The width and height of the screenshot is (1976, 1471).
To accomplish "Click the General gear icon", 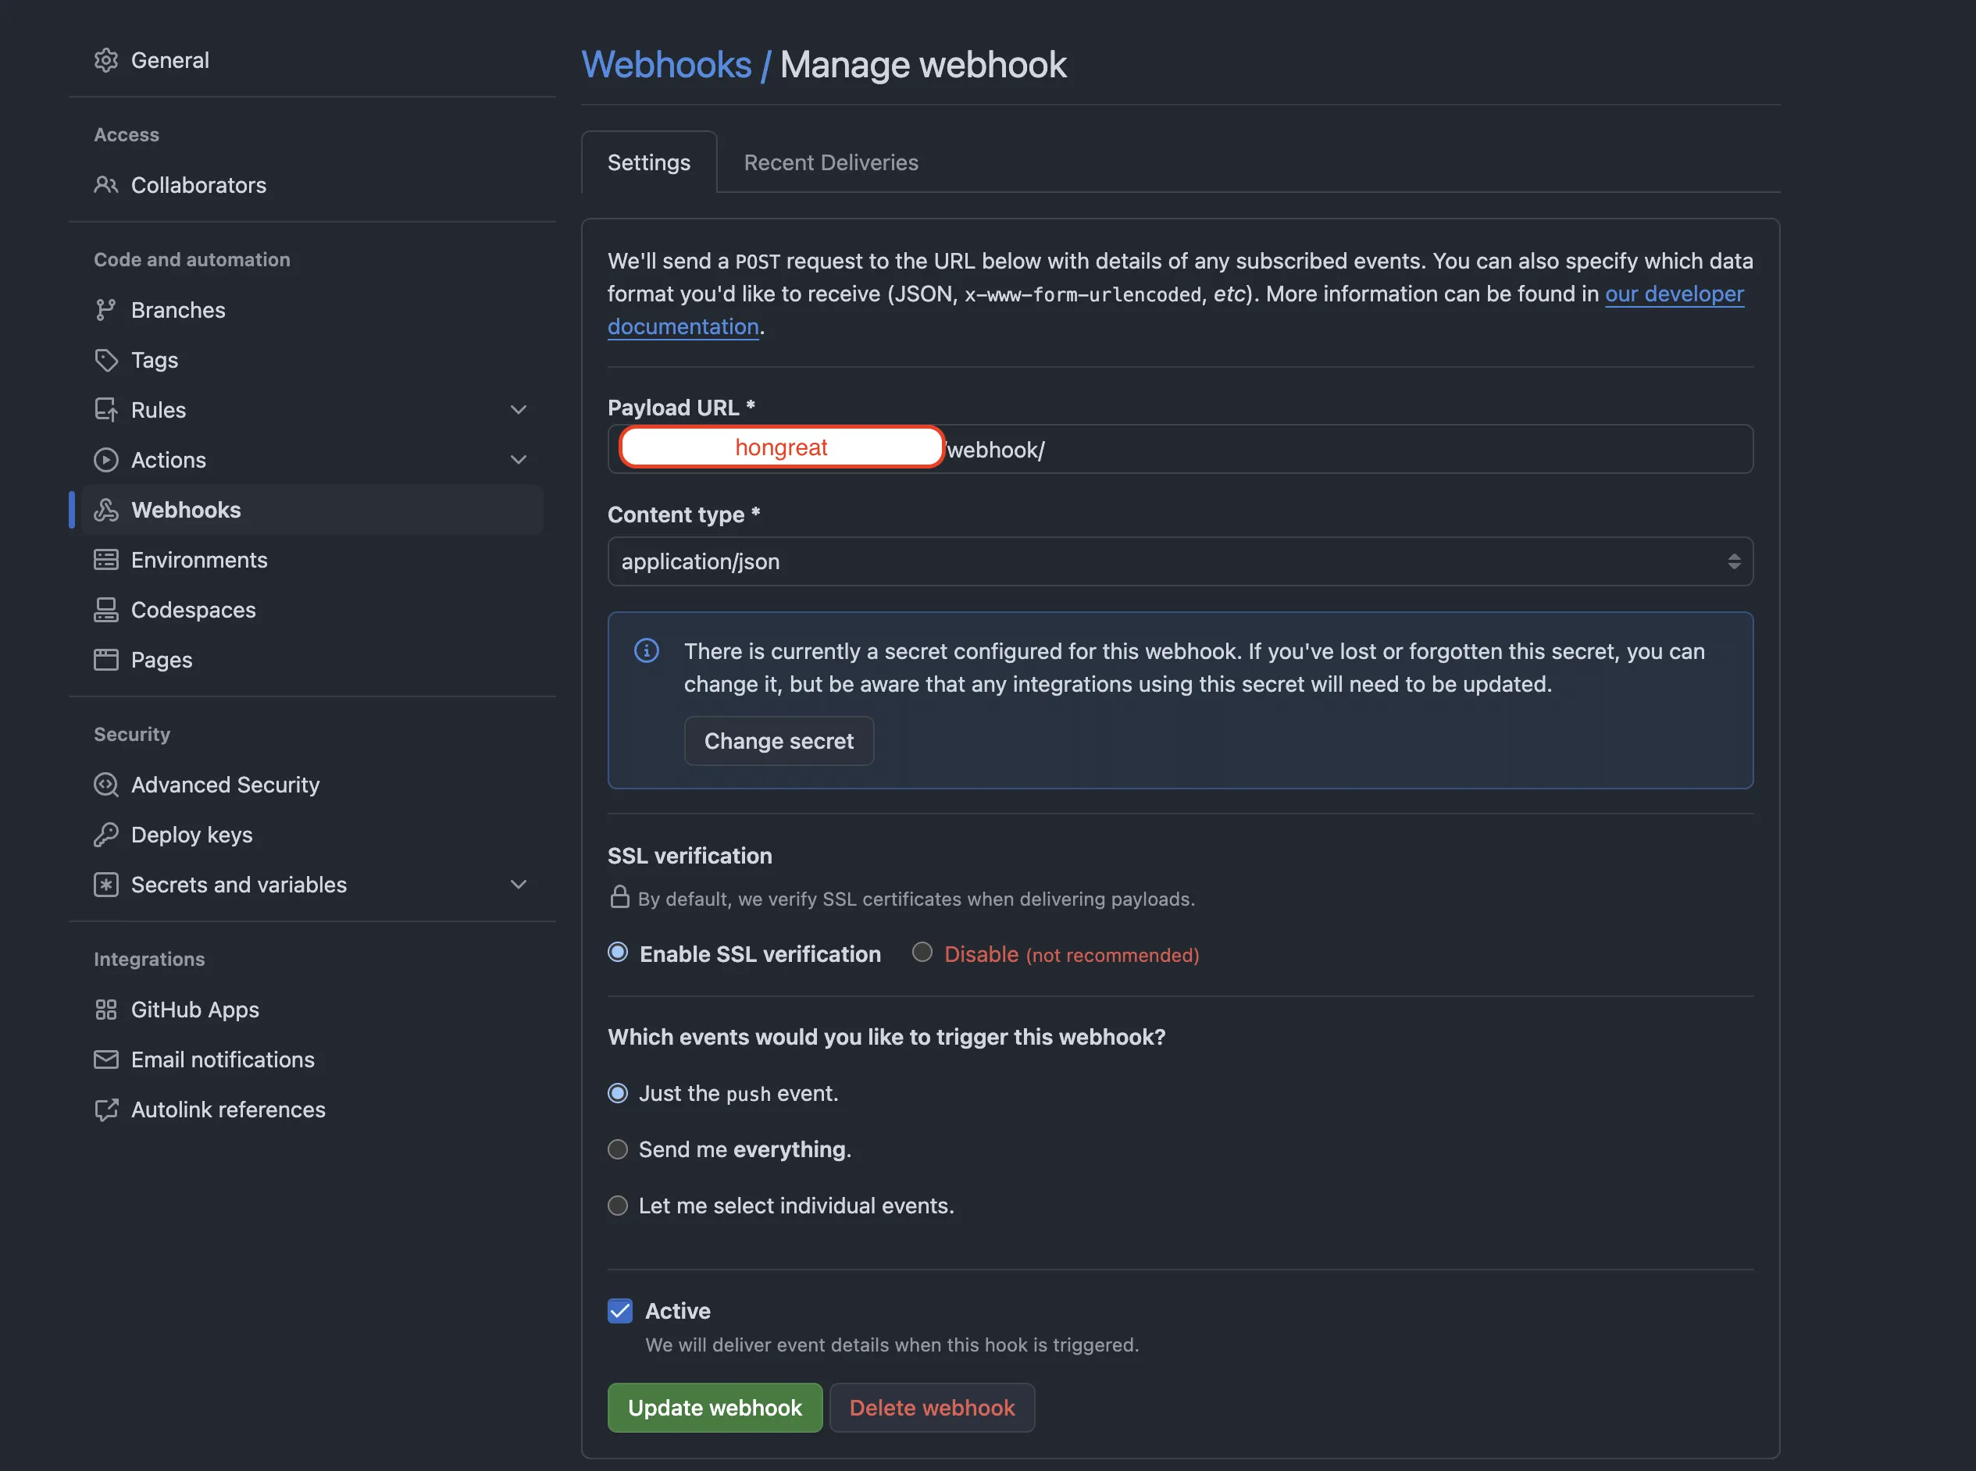I will 106,59.
